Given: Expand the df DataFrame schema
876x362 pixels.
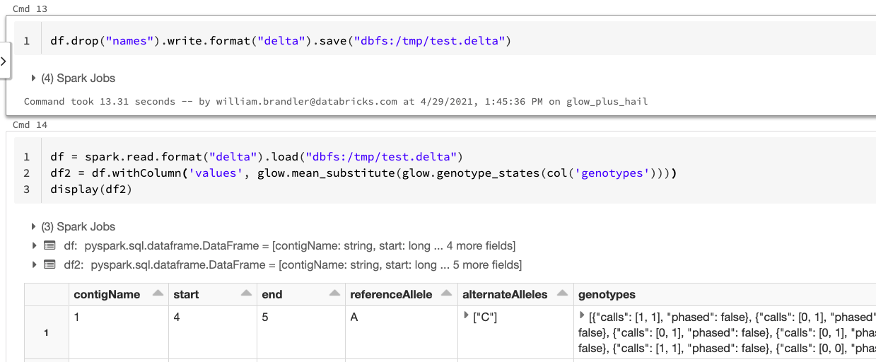Looking at the screenshot, I should click(x=33, y=246).
